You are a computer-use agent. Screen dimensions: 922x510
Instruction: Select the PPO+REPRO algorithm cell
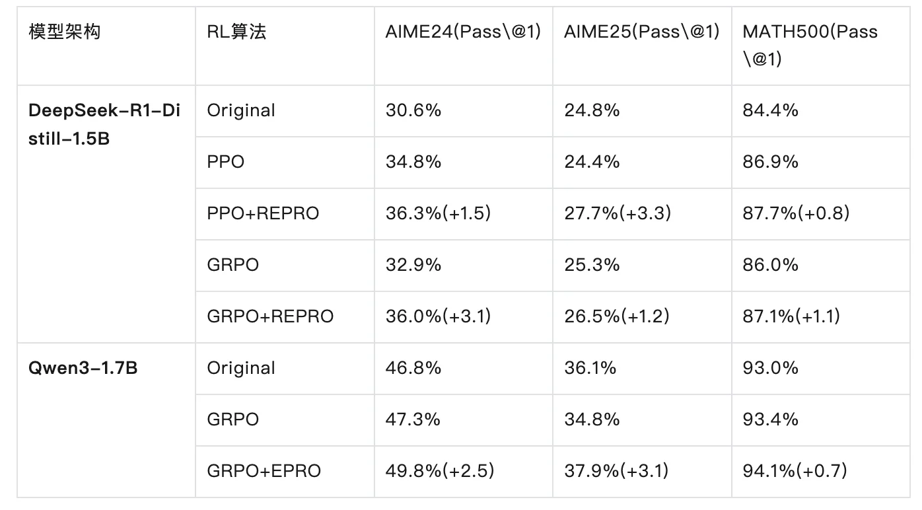[x=263, y=213]
